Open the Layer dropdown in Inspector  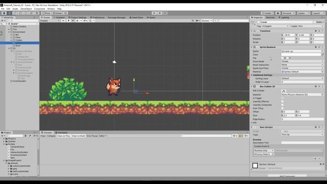coord(311,26)
